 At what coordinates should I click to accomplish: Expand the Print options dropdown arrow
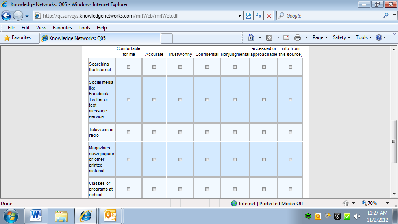pyautogui.click(x=306, y=37)
